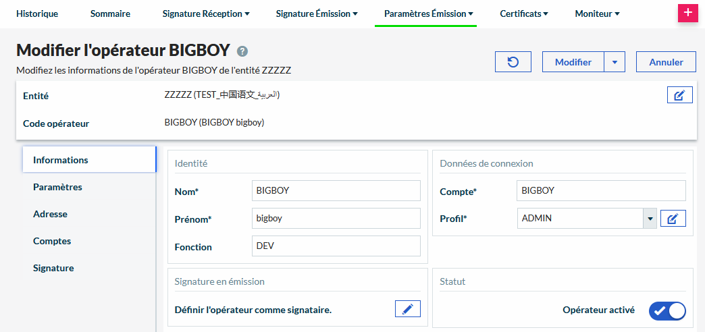The height and width of the screenshot is (332, 705).
Task: Click the edit icon beside Entité
Action: 679,95
